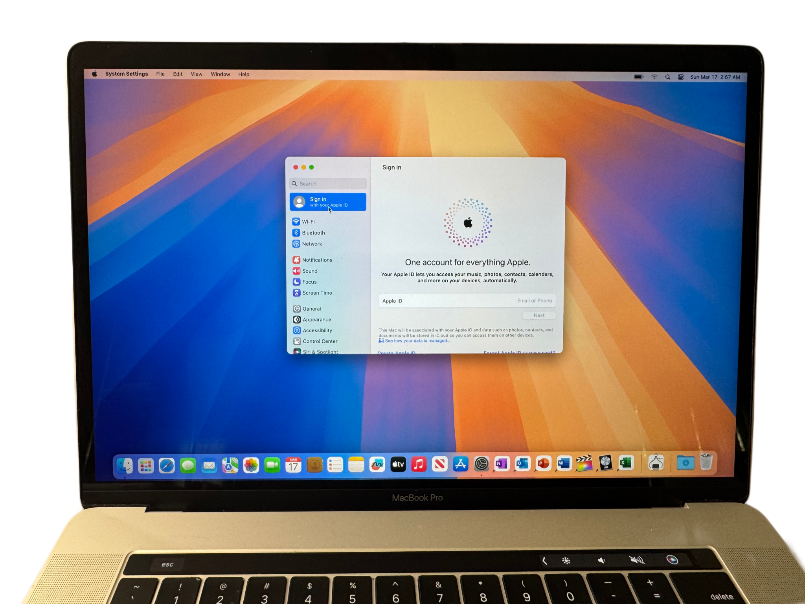This screenshot has width=805, height=604.
Task: Open the Edit menu
Action: [178, 74]
